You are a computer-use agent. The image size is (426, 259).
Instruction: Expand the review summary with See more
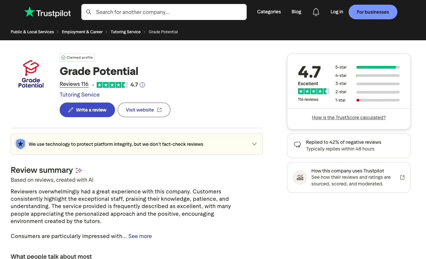140,236
